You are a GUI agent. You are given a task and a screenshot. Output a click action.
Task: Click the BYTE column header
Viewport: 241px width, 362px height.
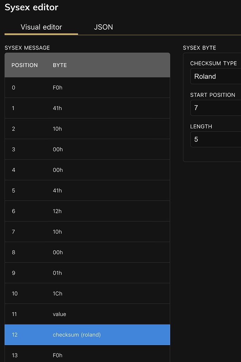click(60, 65)
